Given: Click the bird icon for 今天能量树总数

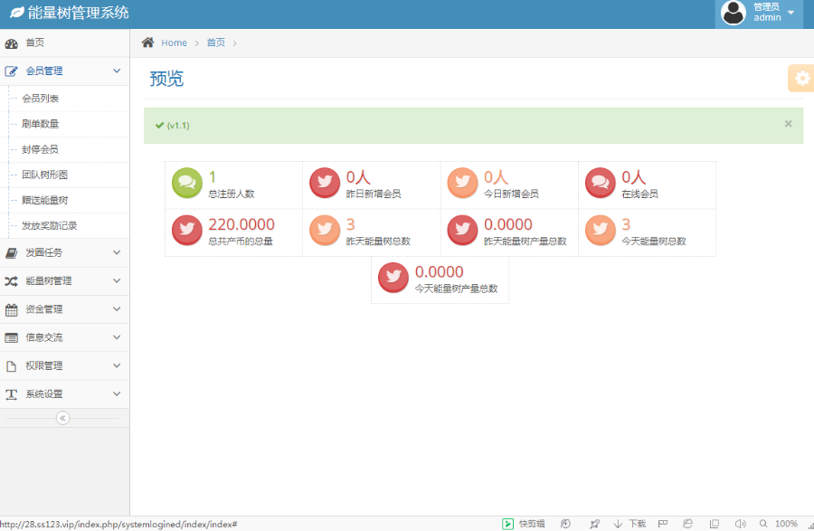Looking at the screenshot, I should 601,230.
